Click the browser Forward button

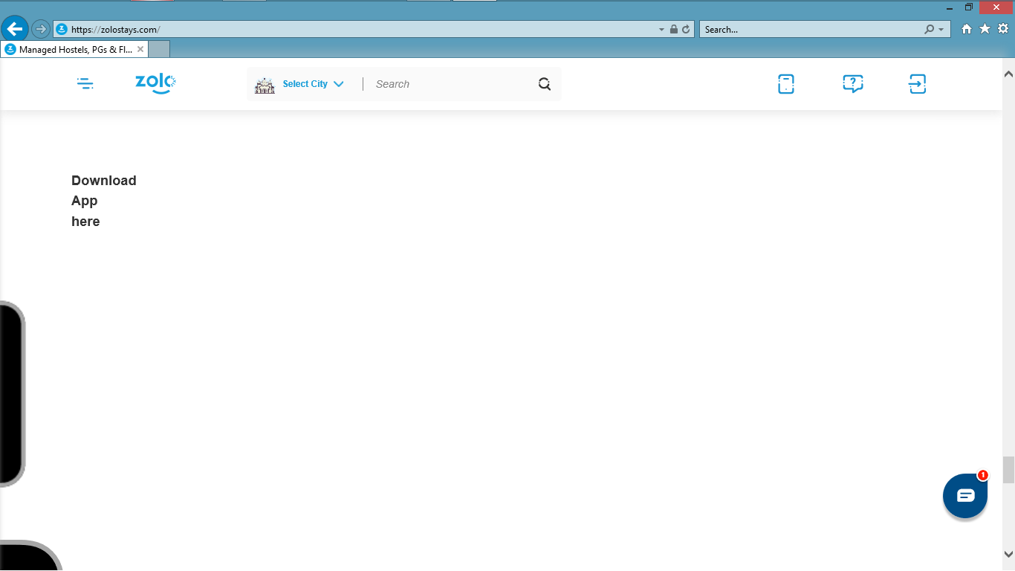40,29
